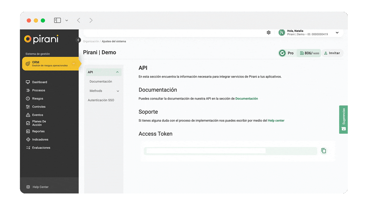The image size is (381, 214).
Task: Go to Riesgos in the sidebar
Action: point(37,98)
